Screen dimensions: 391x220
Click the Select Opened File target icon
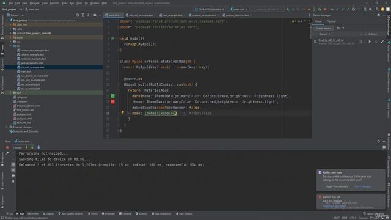coord(78,15)
